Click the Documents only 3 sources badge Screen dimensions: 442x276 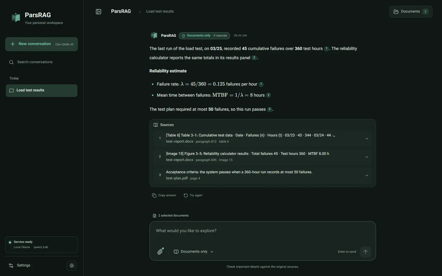[204, 36]
